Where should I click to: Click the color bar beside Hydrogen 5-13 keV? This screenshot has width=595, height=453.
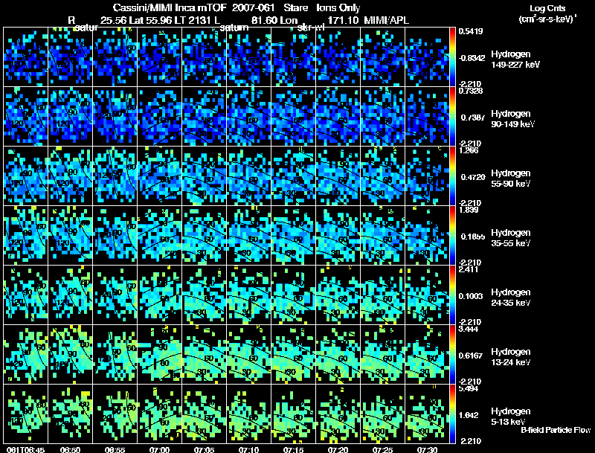(x=452, y=414)
